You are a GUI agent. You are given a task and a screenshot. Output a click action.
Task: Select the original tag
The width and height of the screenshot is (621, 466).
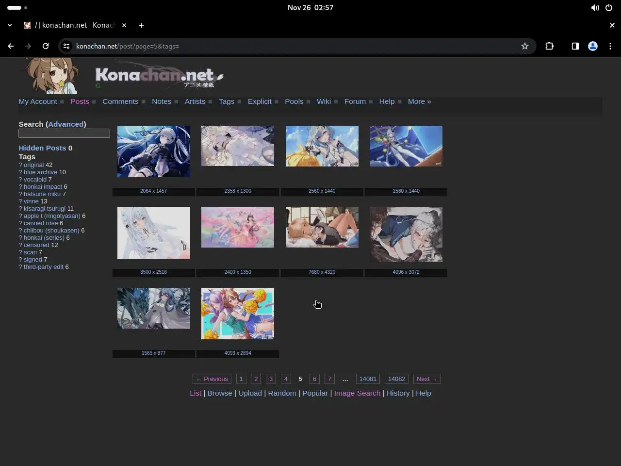tap(33, 165)
